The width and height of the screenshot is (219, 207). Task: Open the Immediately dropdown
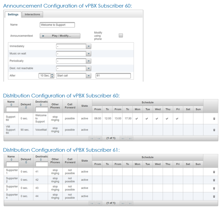click(88, 46)
